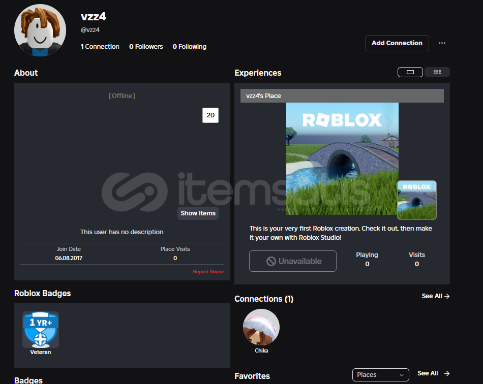Open the Places dropdown in Favorites
483x384 pixels.
click(x=380, y=375)
